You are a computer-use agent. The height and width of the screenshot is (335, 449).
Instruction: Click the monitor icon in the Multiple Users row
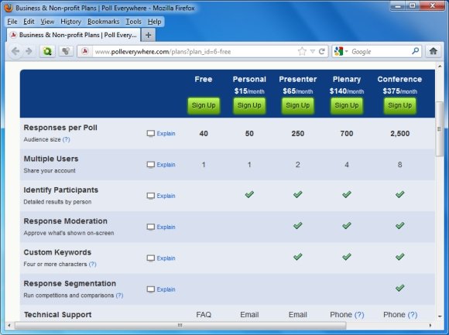click(x=151, y=165)
